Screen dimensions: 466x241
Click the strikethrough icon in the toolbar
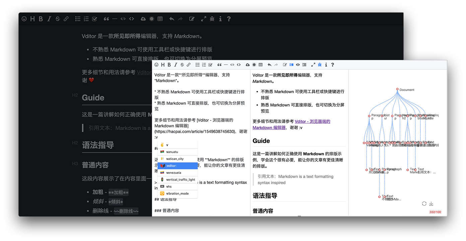182,65
